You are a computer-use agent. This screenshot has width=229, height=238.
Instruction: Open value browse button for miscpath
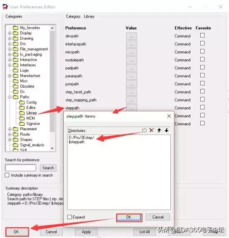click(132, 52)
